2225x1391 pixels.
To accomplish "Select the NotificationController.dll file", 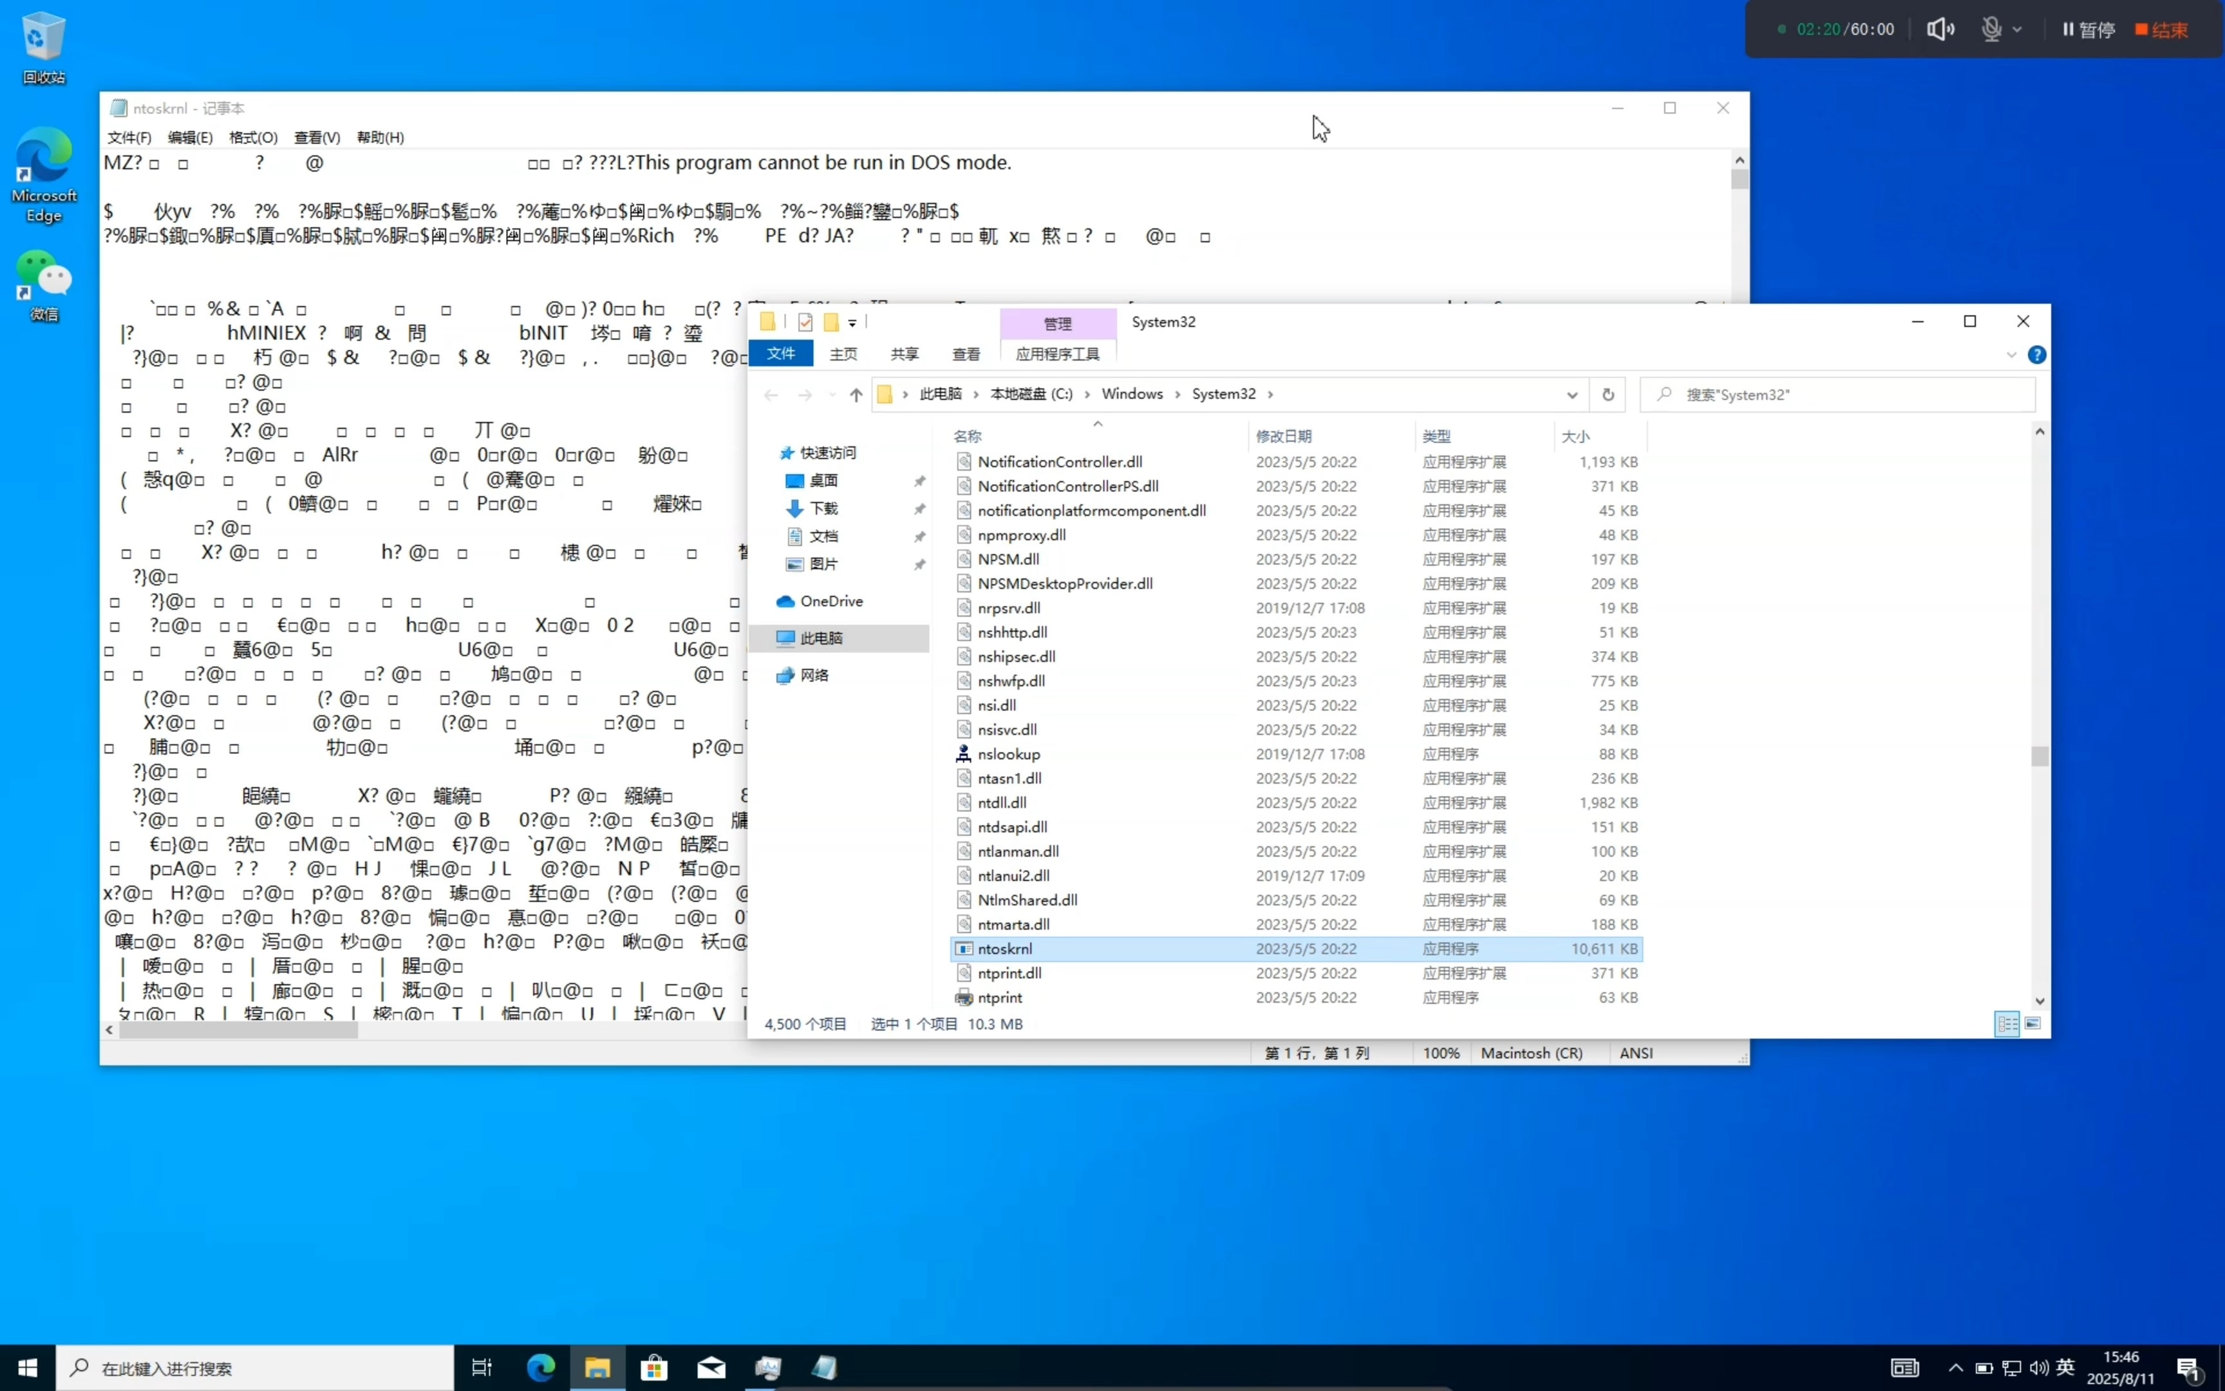I will pos(1297,462).
